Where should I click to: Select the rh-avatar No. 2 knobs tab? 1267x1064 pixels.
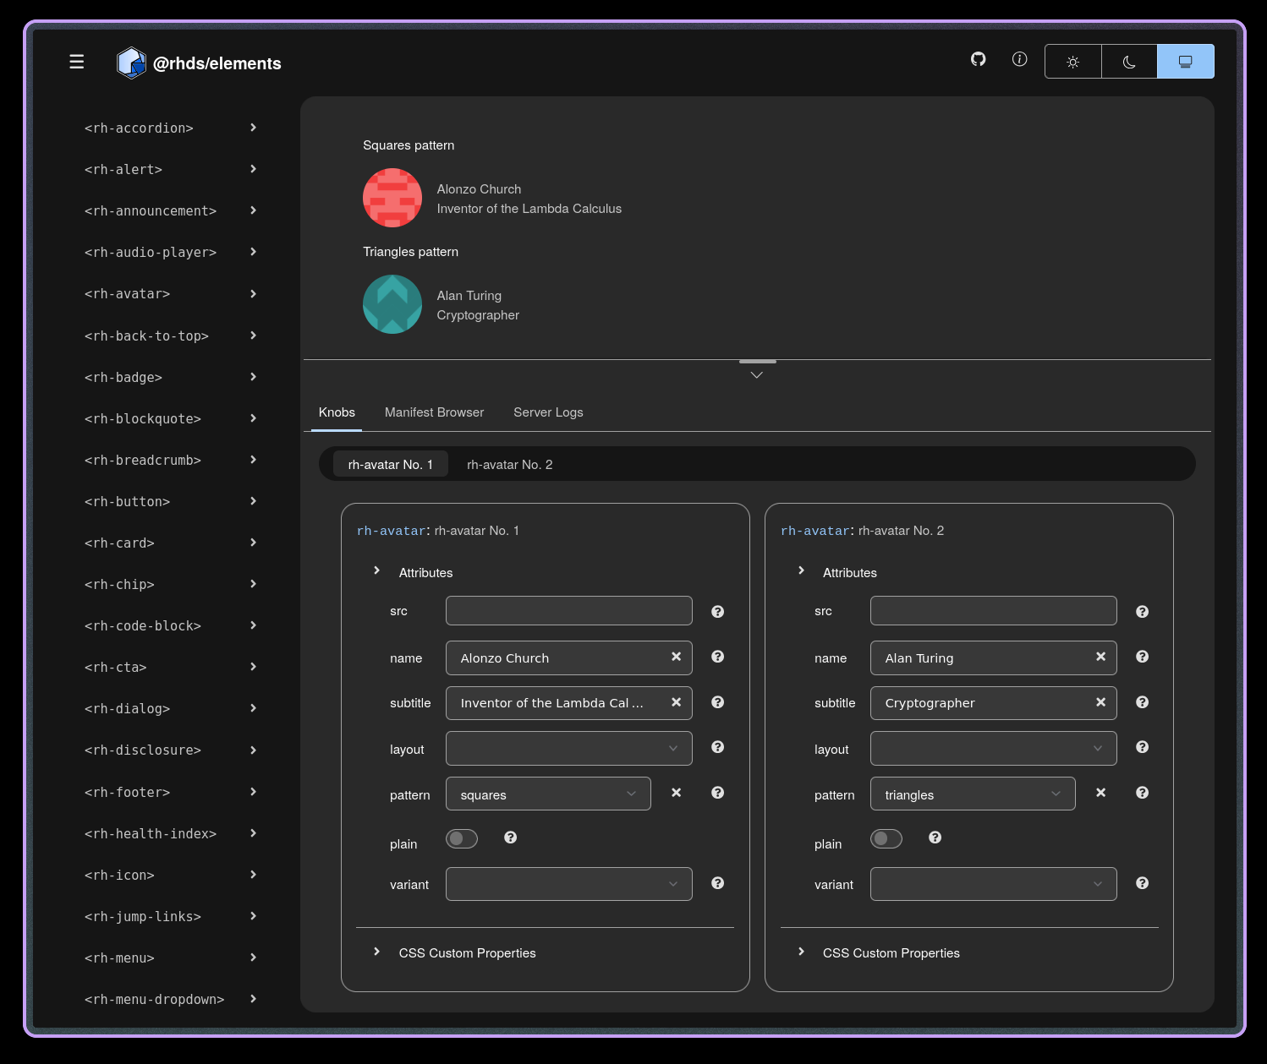click(x=509, y=464)
